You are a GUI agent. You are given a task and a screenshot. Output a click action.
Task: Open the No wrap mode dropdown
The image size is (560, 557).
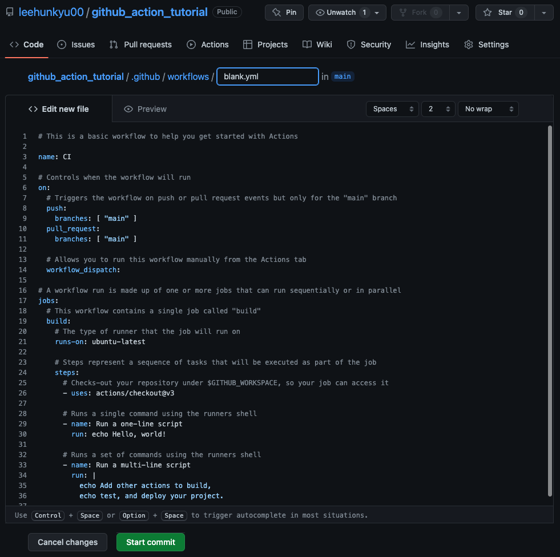coord(488,109)
